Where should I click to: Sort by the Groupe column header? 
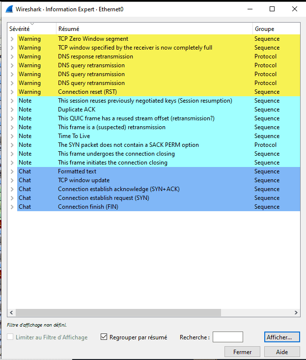tap(277, 28)
